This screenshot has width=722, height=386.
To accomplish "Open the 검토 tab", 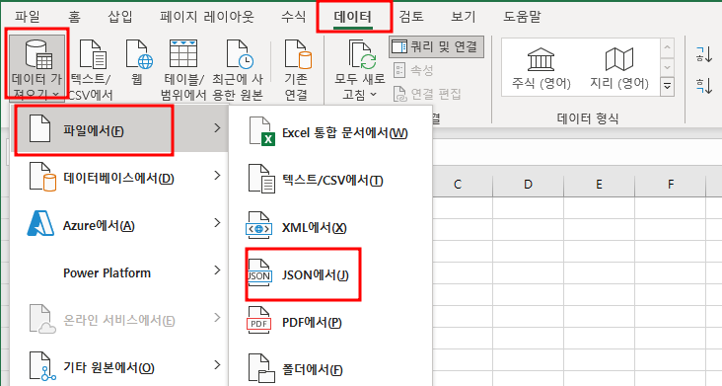I will (x=411, y=17).
